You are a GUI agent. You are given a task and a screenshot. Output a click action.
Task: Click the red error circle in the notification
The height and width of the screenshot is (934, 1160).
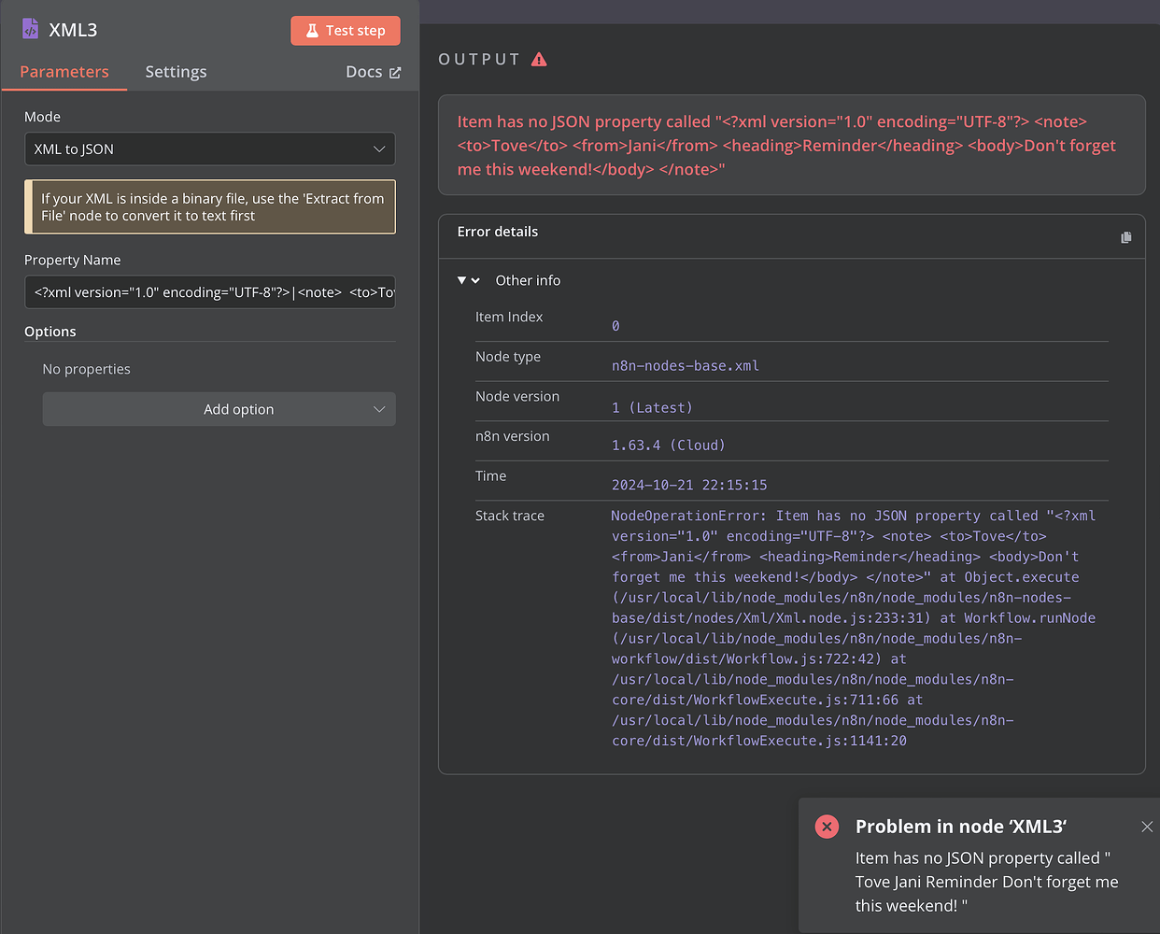(x=827, y=826)
